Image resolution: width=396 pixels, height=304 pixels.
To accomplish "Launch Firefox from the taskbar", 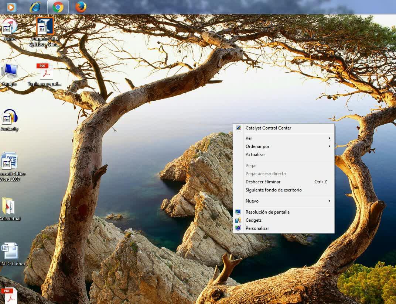I will [x=81, y=7].
